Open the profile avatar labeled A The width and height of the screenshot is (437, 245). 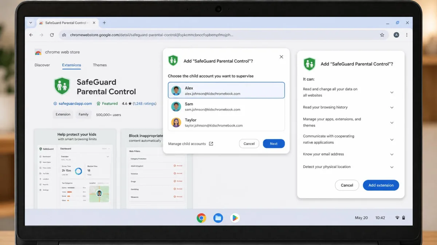click(x=396, y=35)
